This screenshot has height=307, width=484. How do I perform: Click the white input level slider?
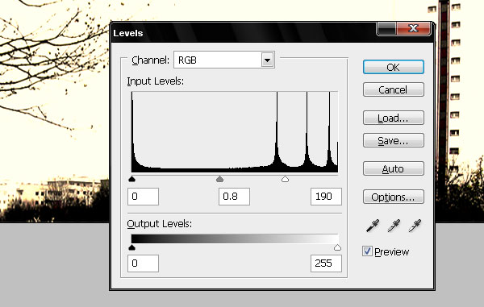click(x=286, y=179)
